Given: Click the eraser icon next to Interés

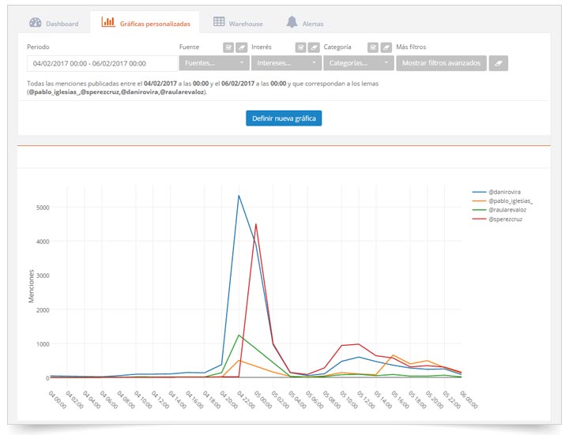Looking at the screenshot, I should coord(313,47).
